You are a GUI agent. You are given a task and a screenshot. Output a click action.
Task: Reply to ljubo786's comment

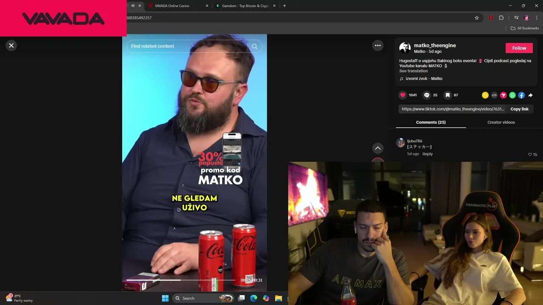coord(427,154)
